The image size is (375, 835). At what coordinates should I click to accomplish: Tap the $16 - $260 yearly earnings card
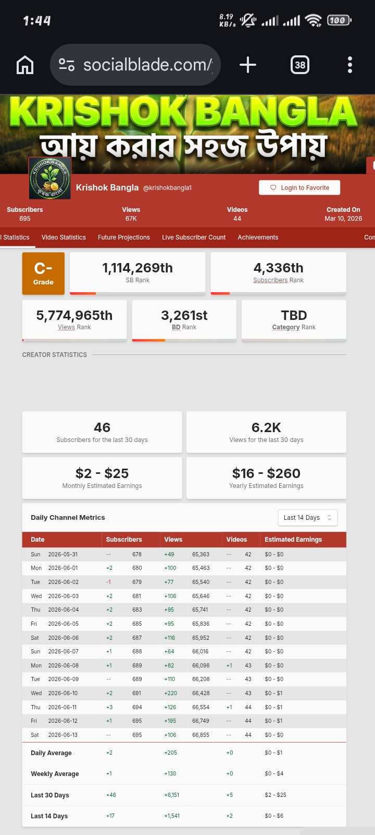tap(266, 478)
